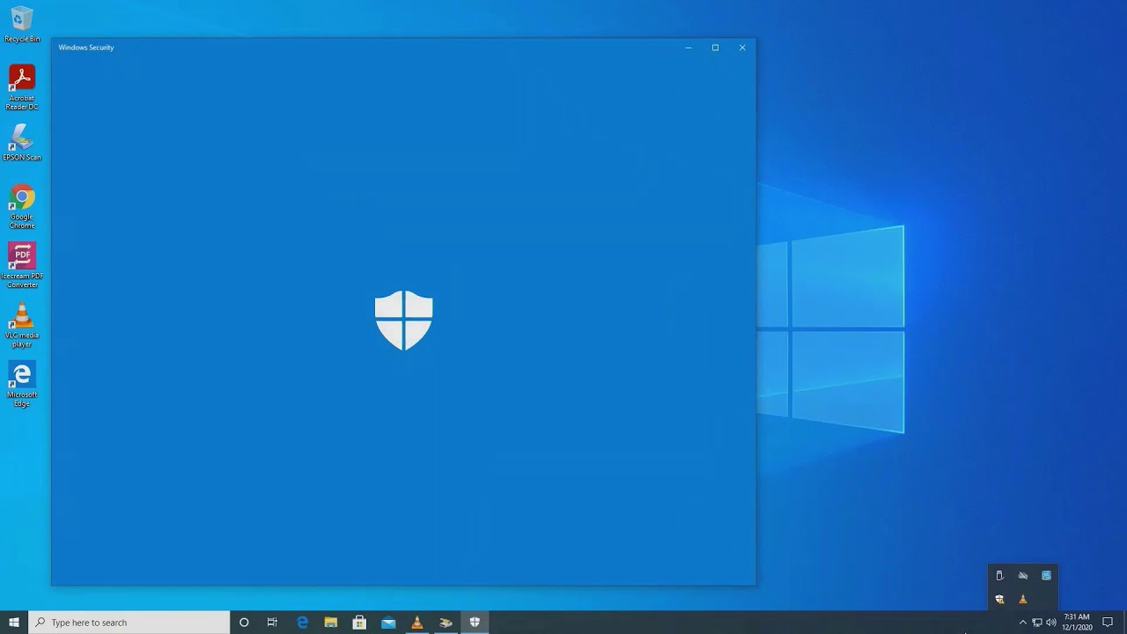Close the Windows Security window

click(x=742, y=48)
